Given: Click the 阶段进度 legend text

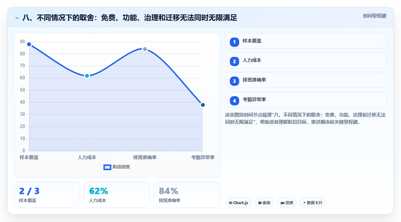Looking at the screenshot, I should click(x=121, y=167).
